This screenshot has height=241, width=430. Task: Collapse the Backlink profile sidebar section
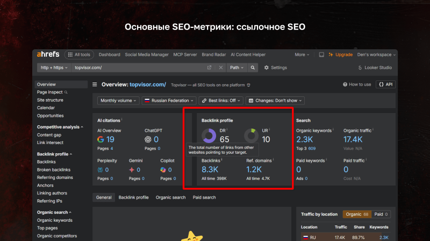click(x=55, y=154)
